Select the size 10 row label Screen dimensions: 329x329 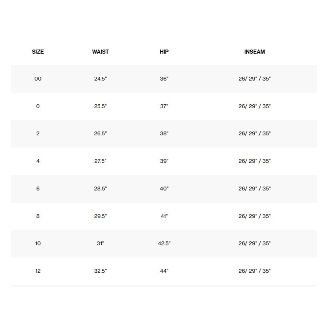pos(38,243)
